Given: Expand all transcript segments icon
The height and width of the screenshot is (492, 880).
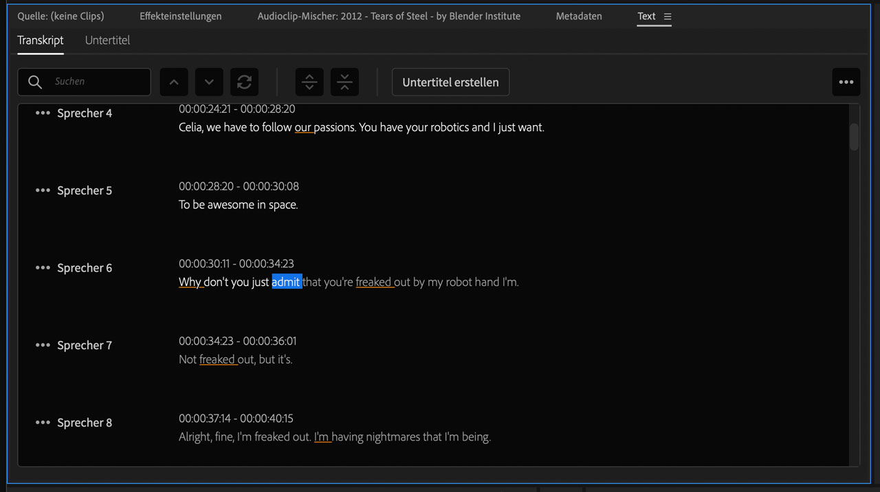Looking at the screenshot, I should pyautogui.click(x=309, y=82).
